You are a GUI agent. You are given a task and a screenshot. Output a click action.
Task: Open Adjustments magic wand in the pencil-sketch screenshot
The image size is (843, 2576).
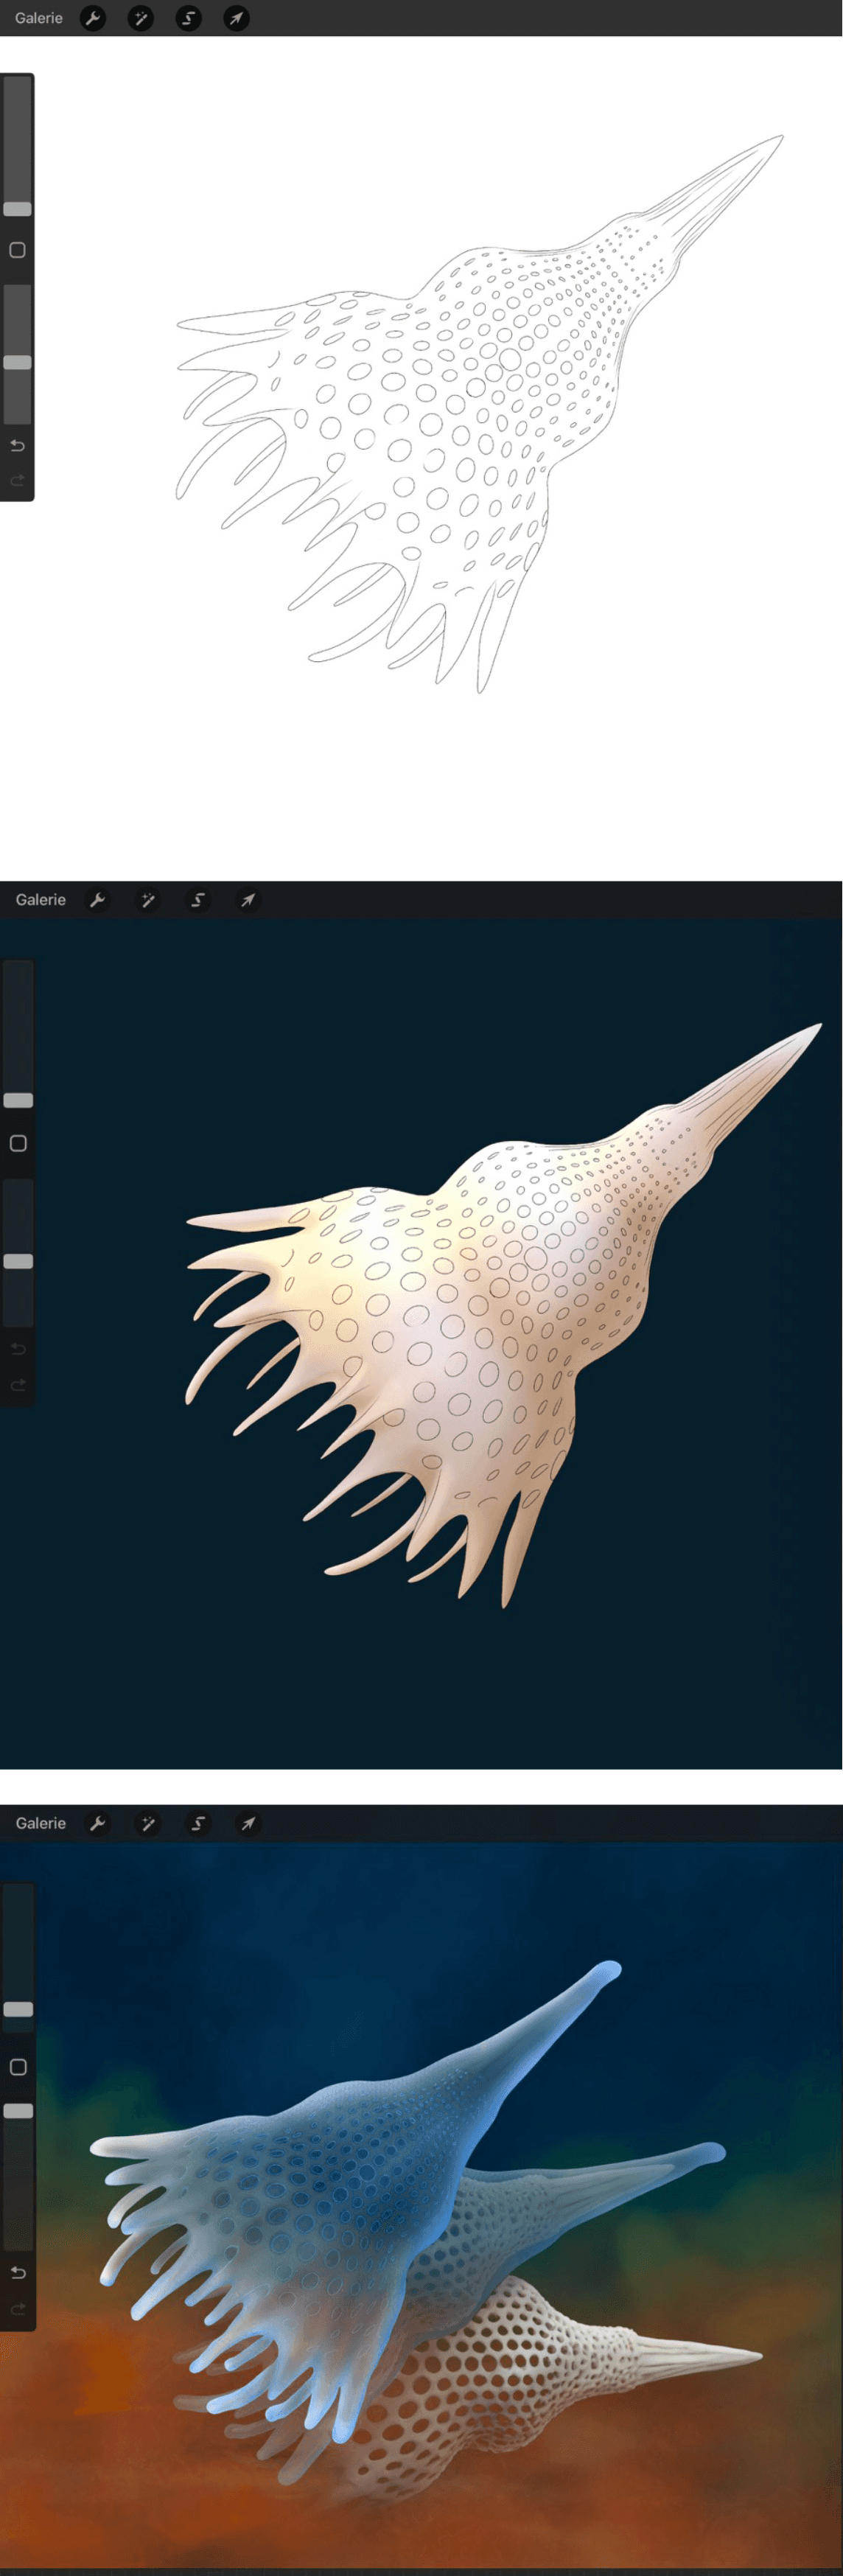141,18
